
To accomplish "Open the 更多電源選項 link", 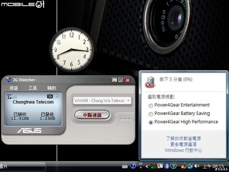I will 183,144.
